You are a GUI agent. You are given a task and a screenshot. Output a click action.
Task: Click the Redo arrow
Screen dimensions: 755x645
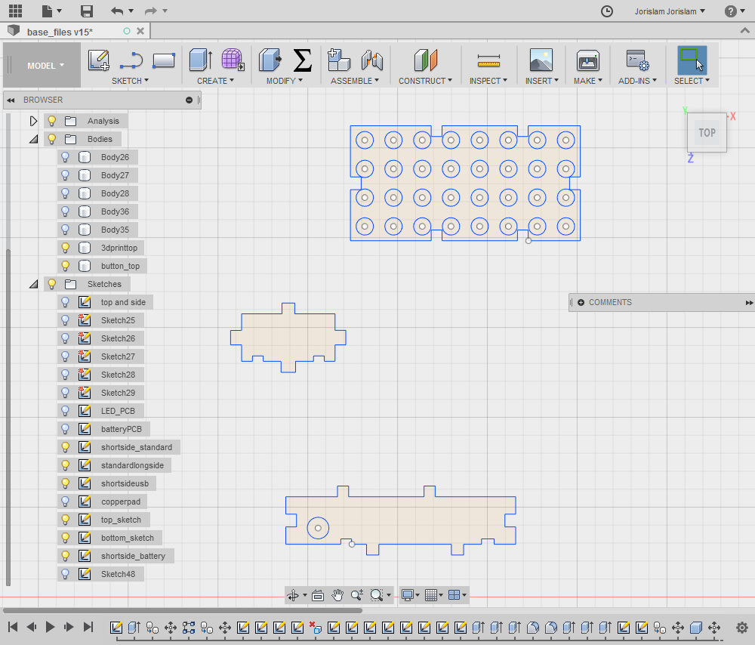tap(151, 11)
